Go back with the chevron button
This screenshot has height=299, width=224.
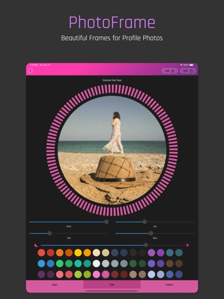(30, 71)
